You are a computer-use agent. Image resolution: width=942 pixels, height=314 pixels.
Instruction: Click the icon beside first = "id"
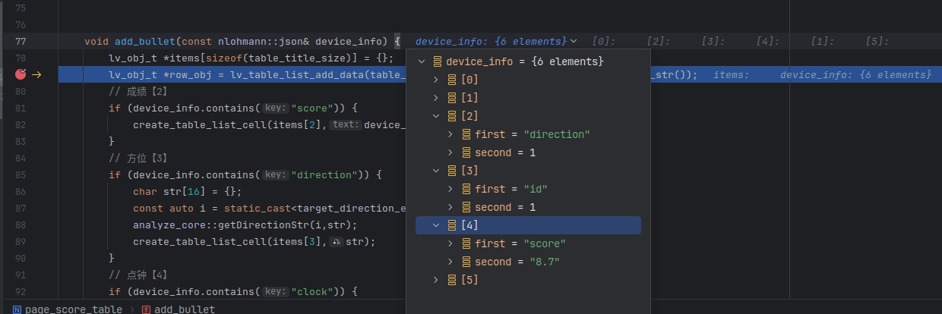point(466,189)
